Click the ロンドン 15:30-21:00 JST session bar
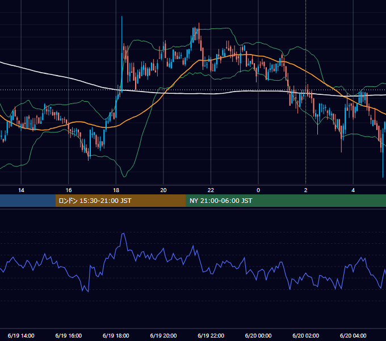Viewport: 386px width, 341px height. (120, 201)
